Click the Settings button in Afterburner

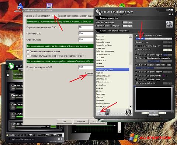pos(56,135)
